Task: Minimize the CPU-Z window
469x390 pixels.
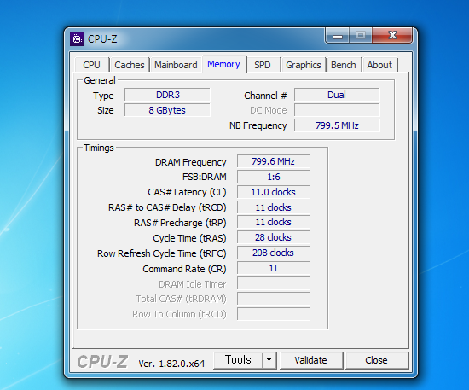Action: 338,36
